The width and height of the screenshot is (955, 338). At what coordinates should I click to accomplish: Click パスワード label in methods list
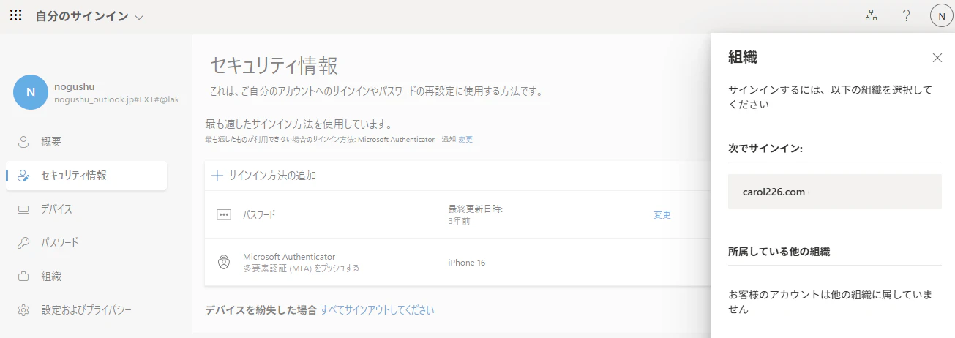click(x=259, y=215)
